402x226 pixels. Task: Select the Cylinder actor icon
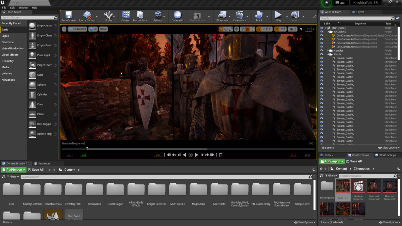coord(32,95)
